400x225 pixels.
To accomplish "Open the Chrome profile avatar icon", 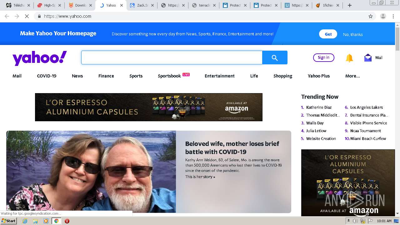I will [383, 16].
